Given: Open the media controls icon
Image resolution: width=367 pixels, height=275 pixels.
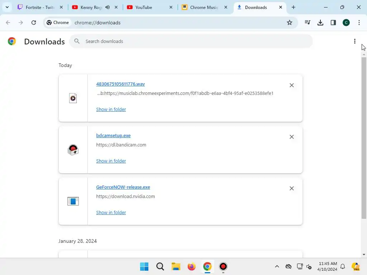Looking at the screenshot, I should [x=308, y=23].
